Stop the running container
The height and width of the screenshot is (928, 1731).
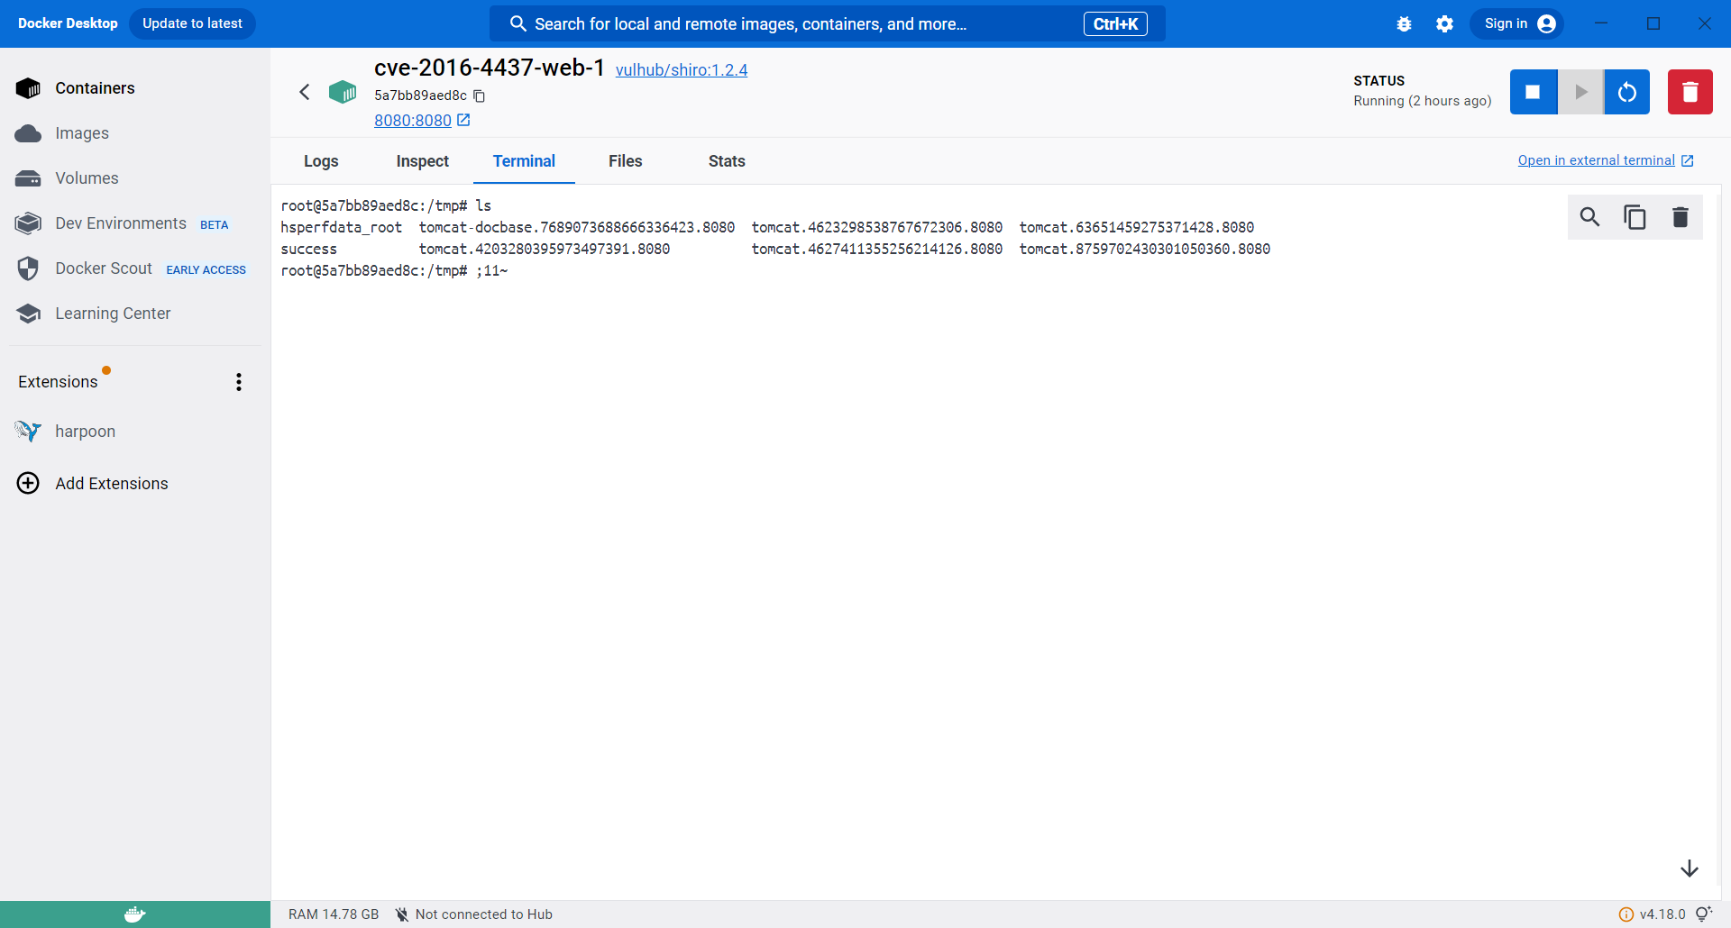pyautogui.click(x=1534, y=91)
